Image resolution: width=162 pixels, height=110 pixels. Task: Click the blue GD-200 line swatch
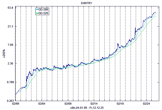click(x=37, y=9)
